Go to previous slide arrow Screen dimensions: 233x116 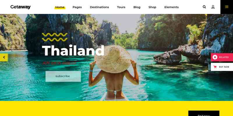(x=4, y=57)
